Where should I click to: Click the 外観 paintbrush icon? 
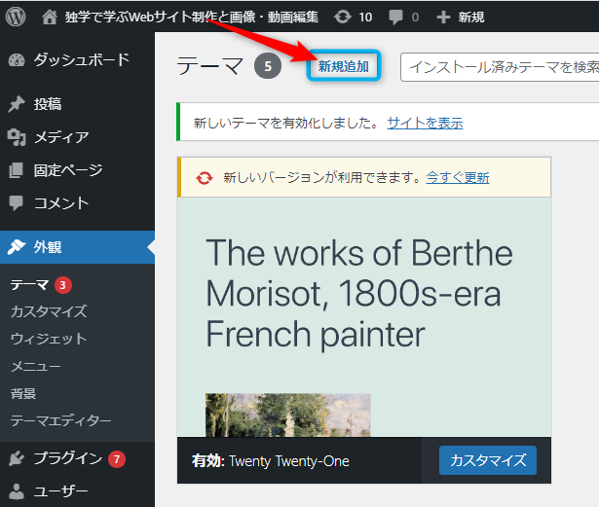[16, 247]
